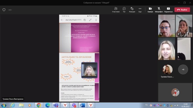Image resolution: width=193 pixels, height=108 pixels.
Task: Click the pencil edit icon in shared screen
Action: coord(90,20)
